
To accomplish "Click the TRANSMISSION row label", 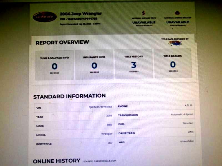I will tap(128, 115).
